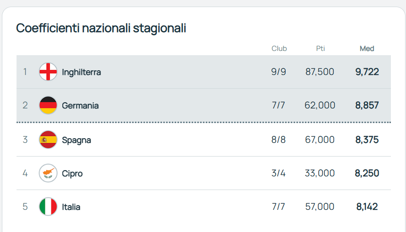Screen dimensions: 406x232
Task: Click Germania's points value 62,000
Action: pyautogui.click(x=320, y=105)
